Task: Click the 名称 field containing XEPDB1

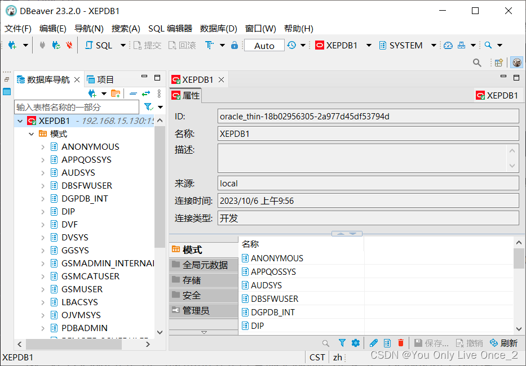Action: pyautogui.click(x=368, y=134)
